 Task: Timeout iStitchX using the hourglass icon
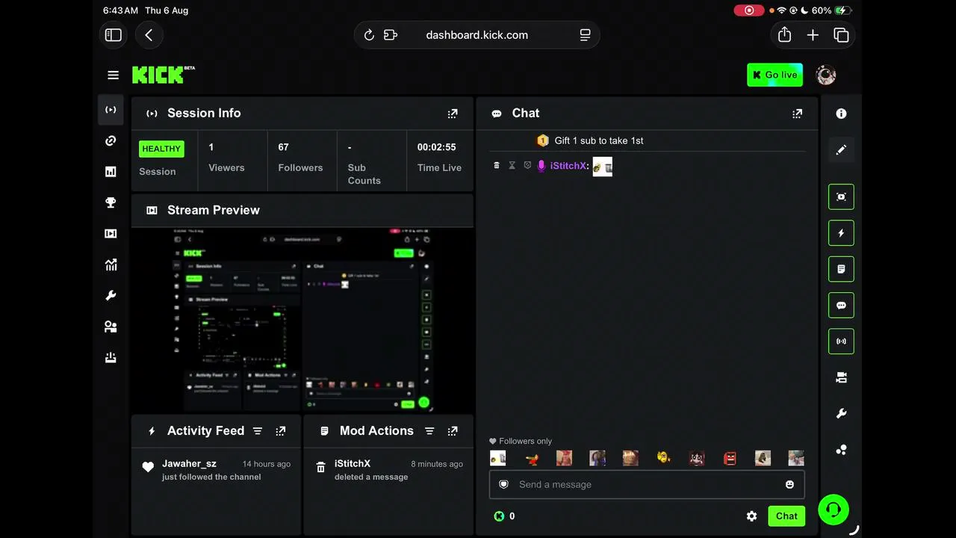(512, 165)
